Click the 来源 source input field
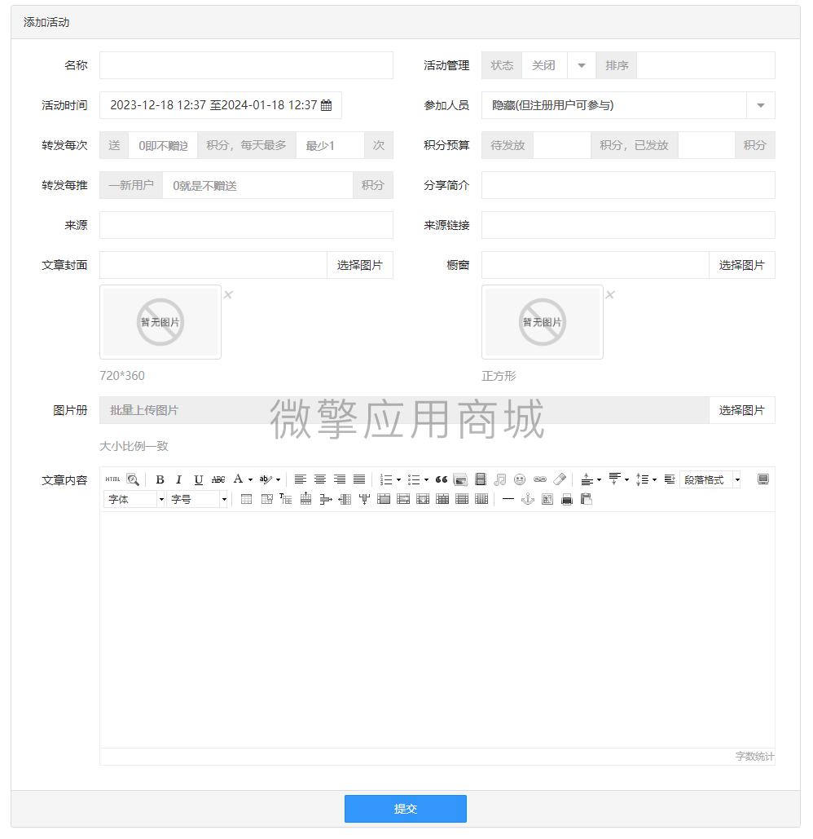Viewport: 813px width, 839px height. click(x=246, y=225)
